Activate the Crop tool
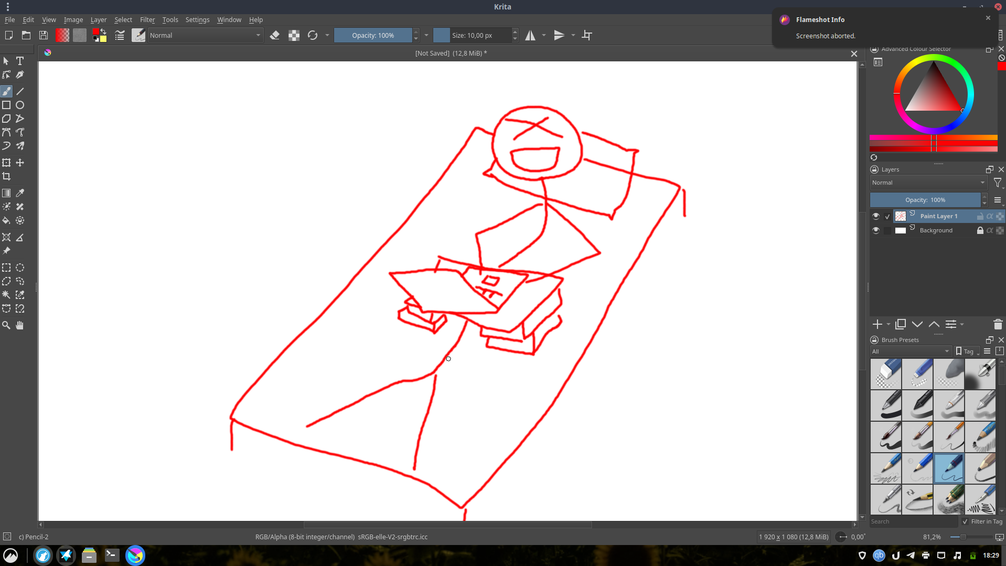The width and height of the screenshot is (1006, 566). (x=6, y=176)
